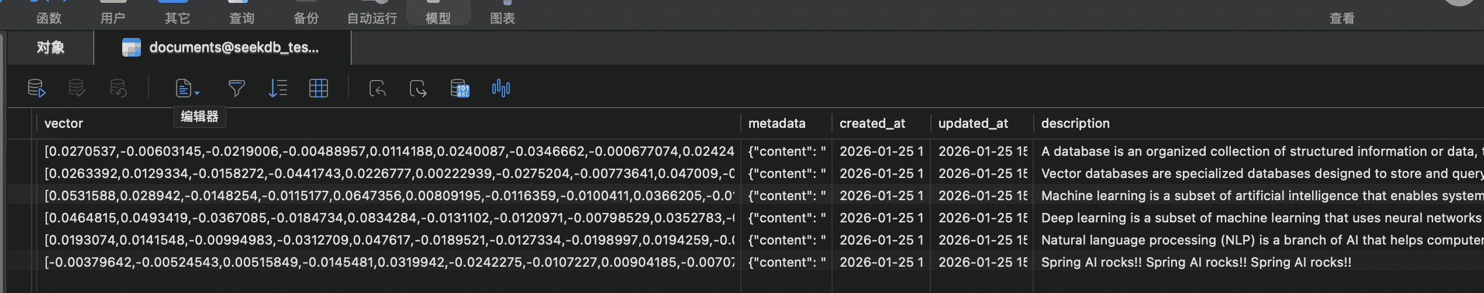Click the commit transaction icon
Screen dimensions: 1484x293
[77, 89]
